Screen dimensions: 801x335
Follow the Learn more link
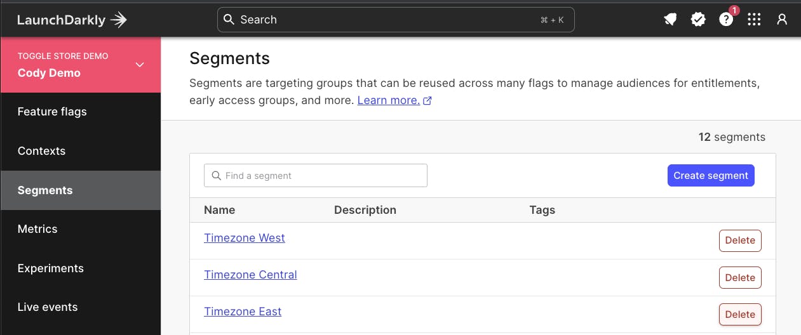coord(388,100)
